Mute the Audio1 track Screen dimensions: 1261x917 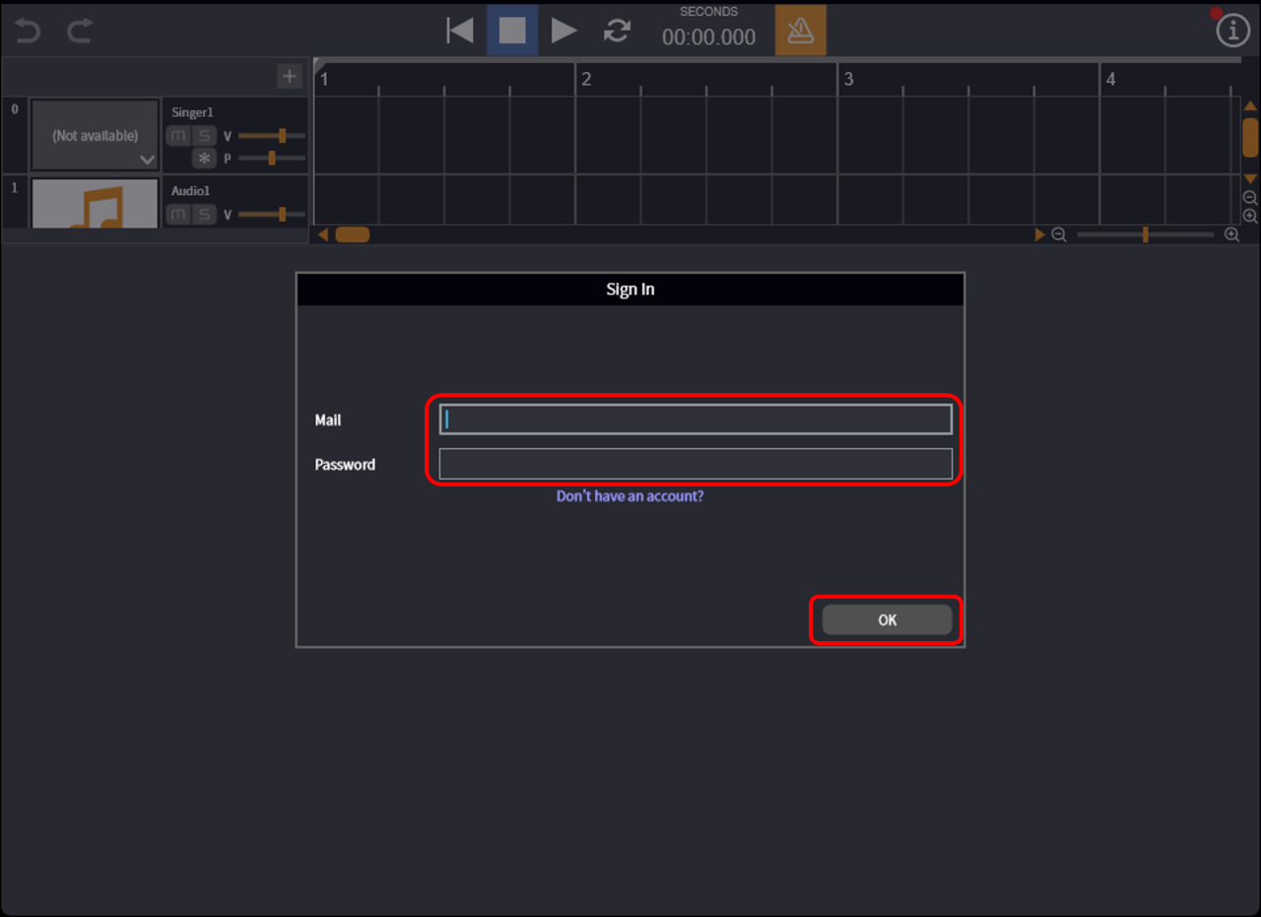pos(178,215)
